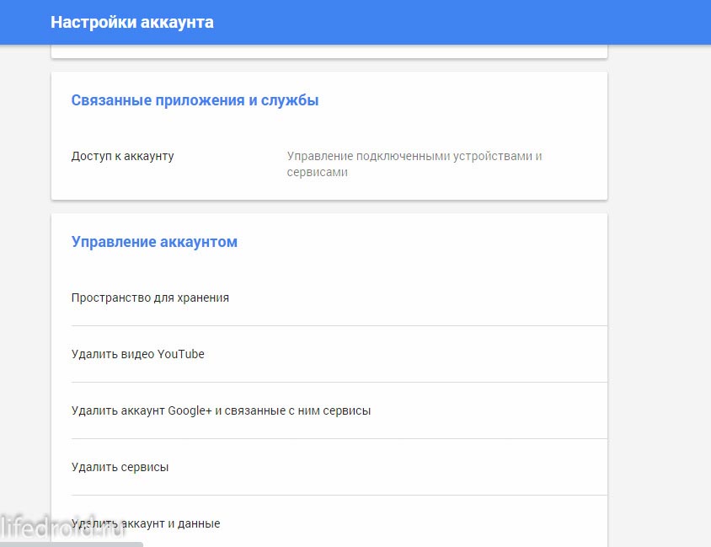Viewport: 711px width, 547px height.
Task: Click the horizontal scrollbar at the bottom left
Action: point(72,544)
